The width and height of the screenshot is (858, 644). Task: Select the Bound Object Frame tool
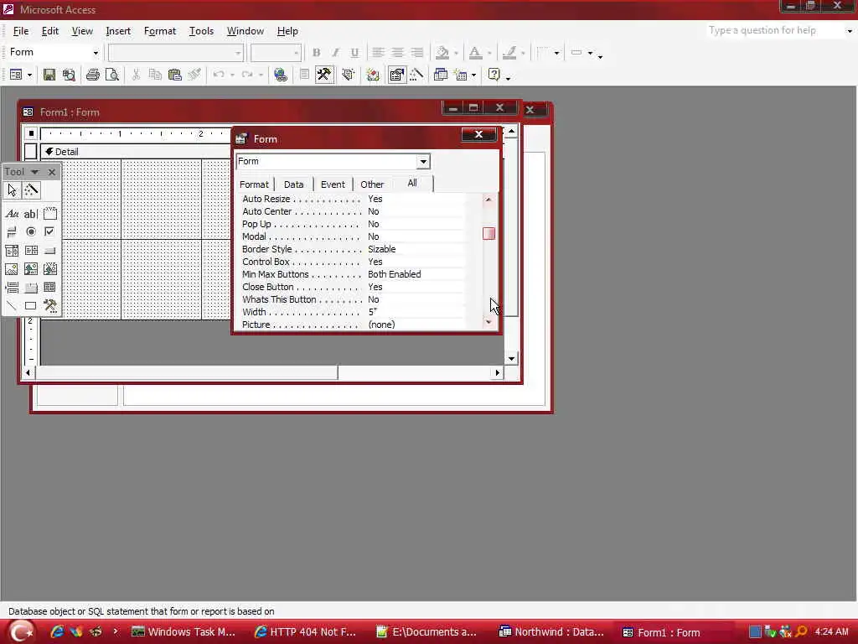click(x=49, y=269)
